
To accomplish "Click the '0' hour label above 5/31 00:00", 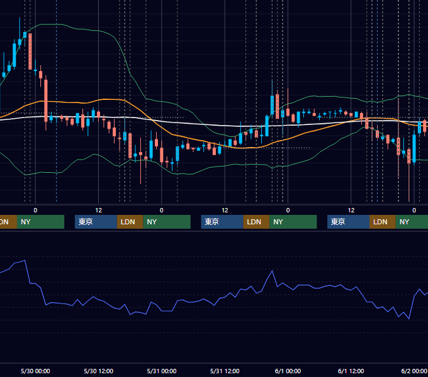I will (162, 210).
